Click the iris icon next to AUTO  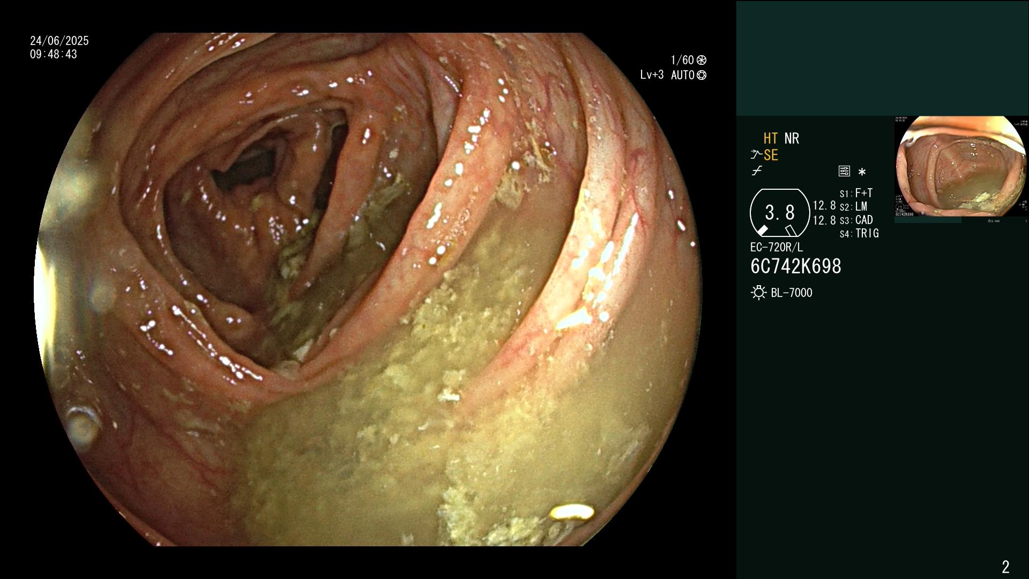(702, 75)
